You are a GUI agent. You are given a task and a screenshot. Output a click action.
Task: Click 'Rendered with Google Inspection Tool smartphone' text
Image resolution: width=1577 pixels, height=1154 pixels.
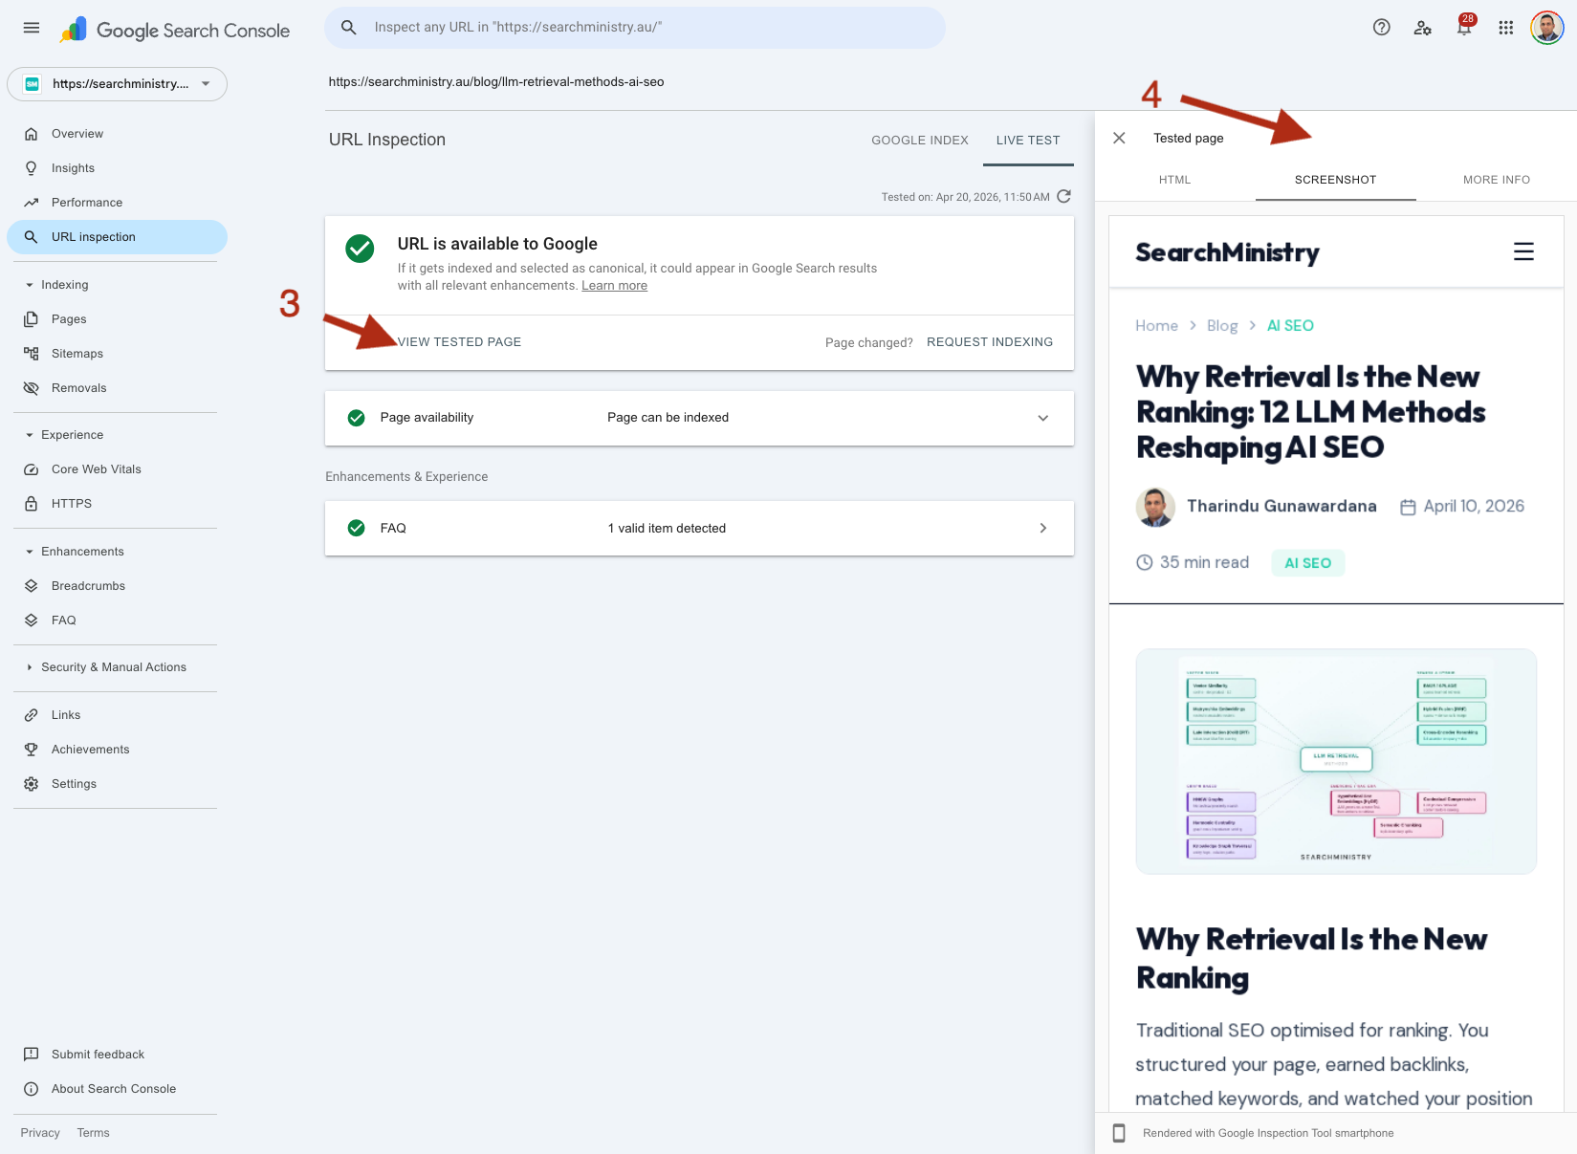1268,1133
